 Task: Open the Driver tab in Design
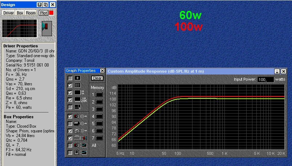[x=9, y=13]
